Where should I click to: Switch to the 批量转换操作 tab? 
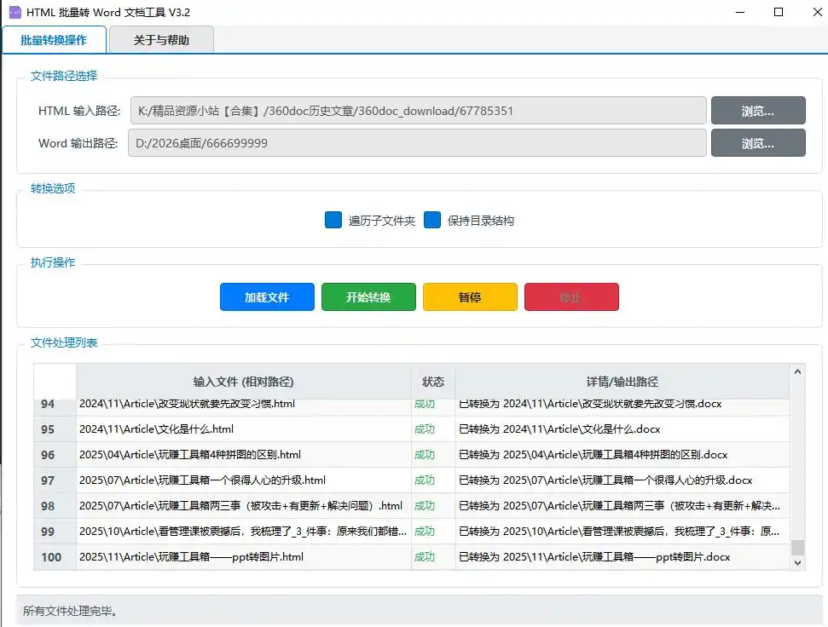pos(54,40)
